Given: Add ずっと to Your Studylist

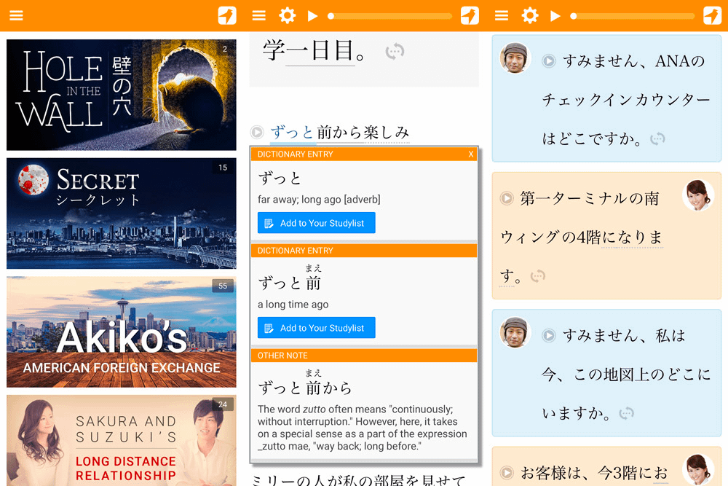Looking at the screenshot, I should click(x=316, y=223).
